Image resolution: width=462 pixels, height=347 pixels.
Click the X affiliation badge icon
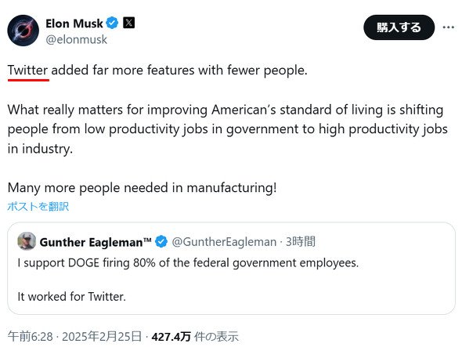128,23
